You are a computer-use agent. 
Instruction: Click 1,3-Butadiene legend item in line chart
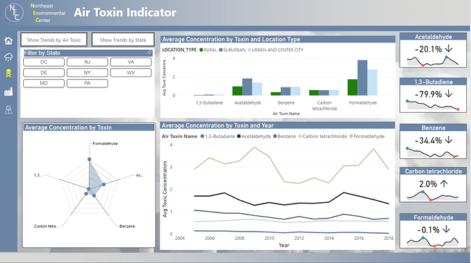coord(218,136)
